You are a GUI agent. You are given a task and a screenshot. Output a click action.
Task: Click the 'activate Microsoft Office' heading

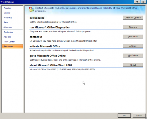click(45, 46)
